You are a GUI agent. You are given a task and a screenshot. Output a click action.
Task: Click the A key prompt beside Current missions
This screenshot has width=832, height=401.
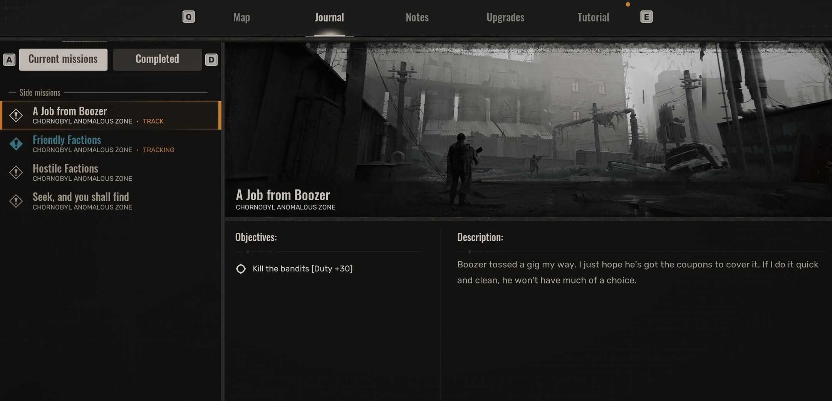(x=9, y=60)
